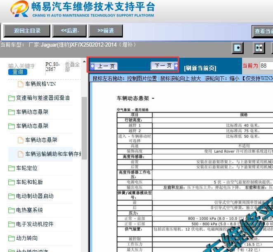Click the 输入关键字 search field
Image resolution: width=273 pixels, height=252 pixels.
pyautogui.click(x=21, y=66)
